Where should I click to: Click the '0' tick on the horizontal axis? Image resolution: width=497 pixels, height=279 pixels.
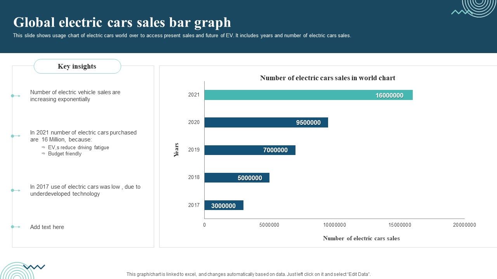click(205, 225)
